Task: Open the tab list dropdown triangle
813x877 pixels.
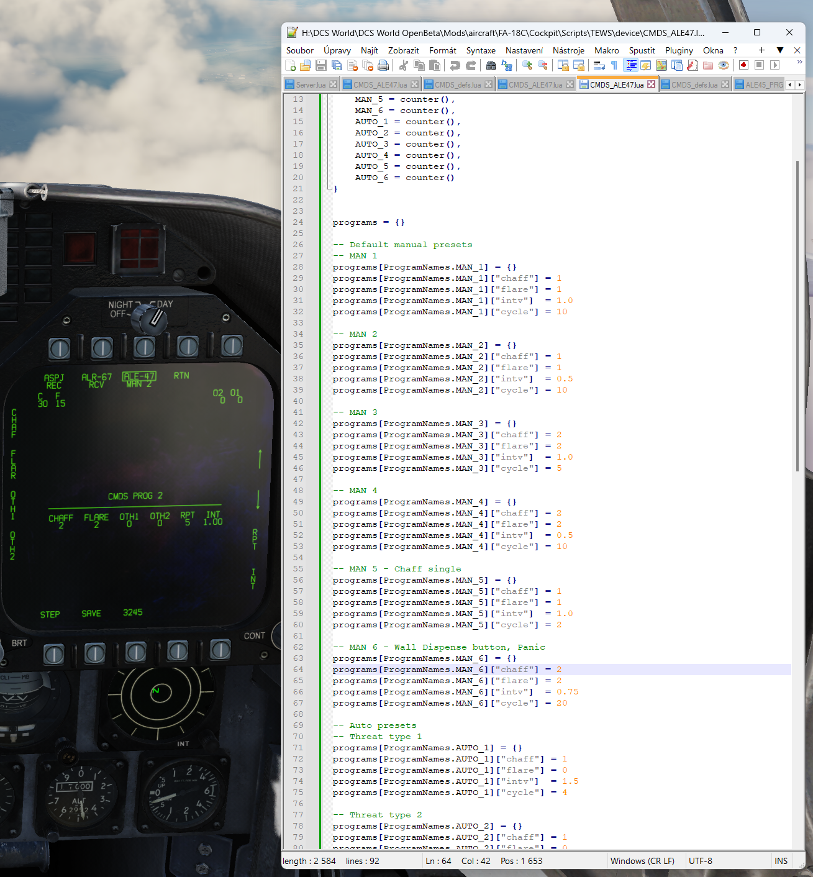Action: pyautogui.click(x=780, y=50)
